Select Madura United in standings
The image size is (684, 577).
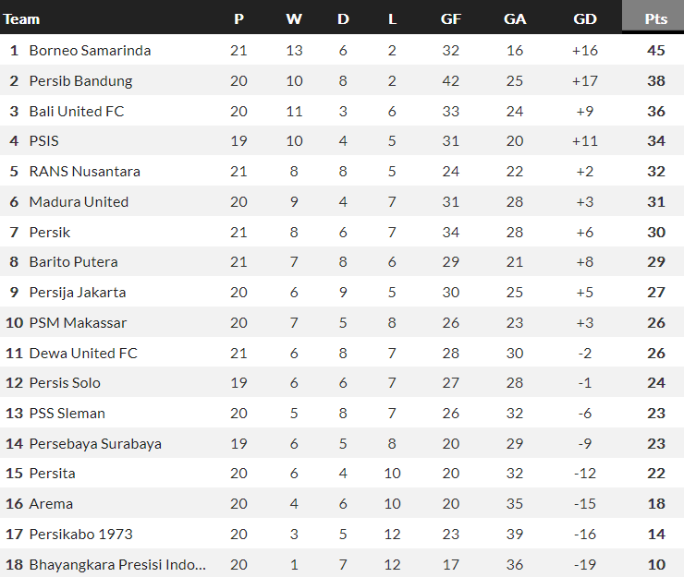click(x=79, y=201)
